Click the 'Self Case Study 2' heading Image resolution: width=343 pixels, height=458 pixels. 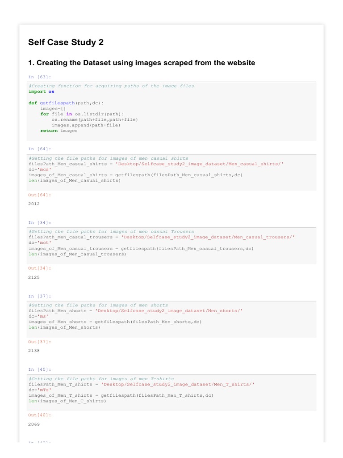(x=66, y=42)
